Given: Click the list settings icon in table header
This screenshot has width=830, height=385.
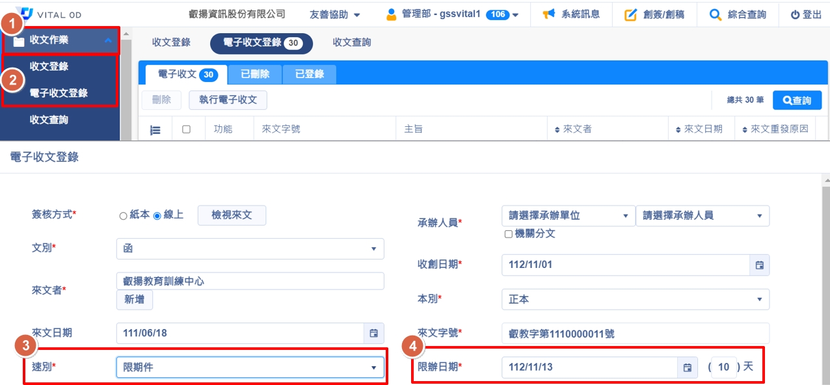Looking at the screenshot, I should point(155,129).
